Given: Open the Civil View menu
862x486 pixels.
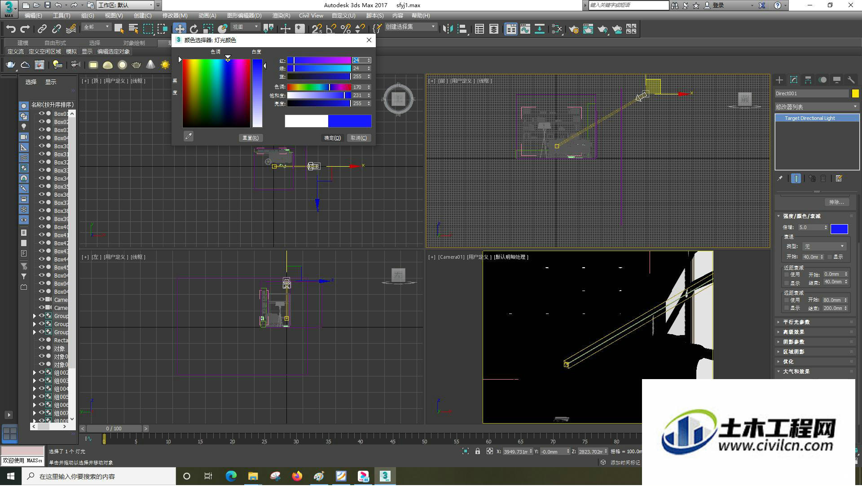Looking at the screenshot, I should click(x=311, y=16).
